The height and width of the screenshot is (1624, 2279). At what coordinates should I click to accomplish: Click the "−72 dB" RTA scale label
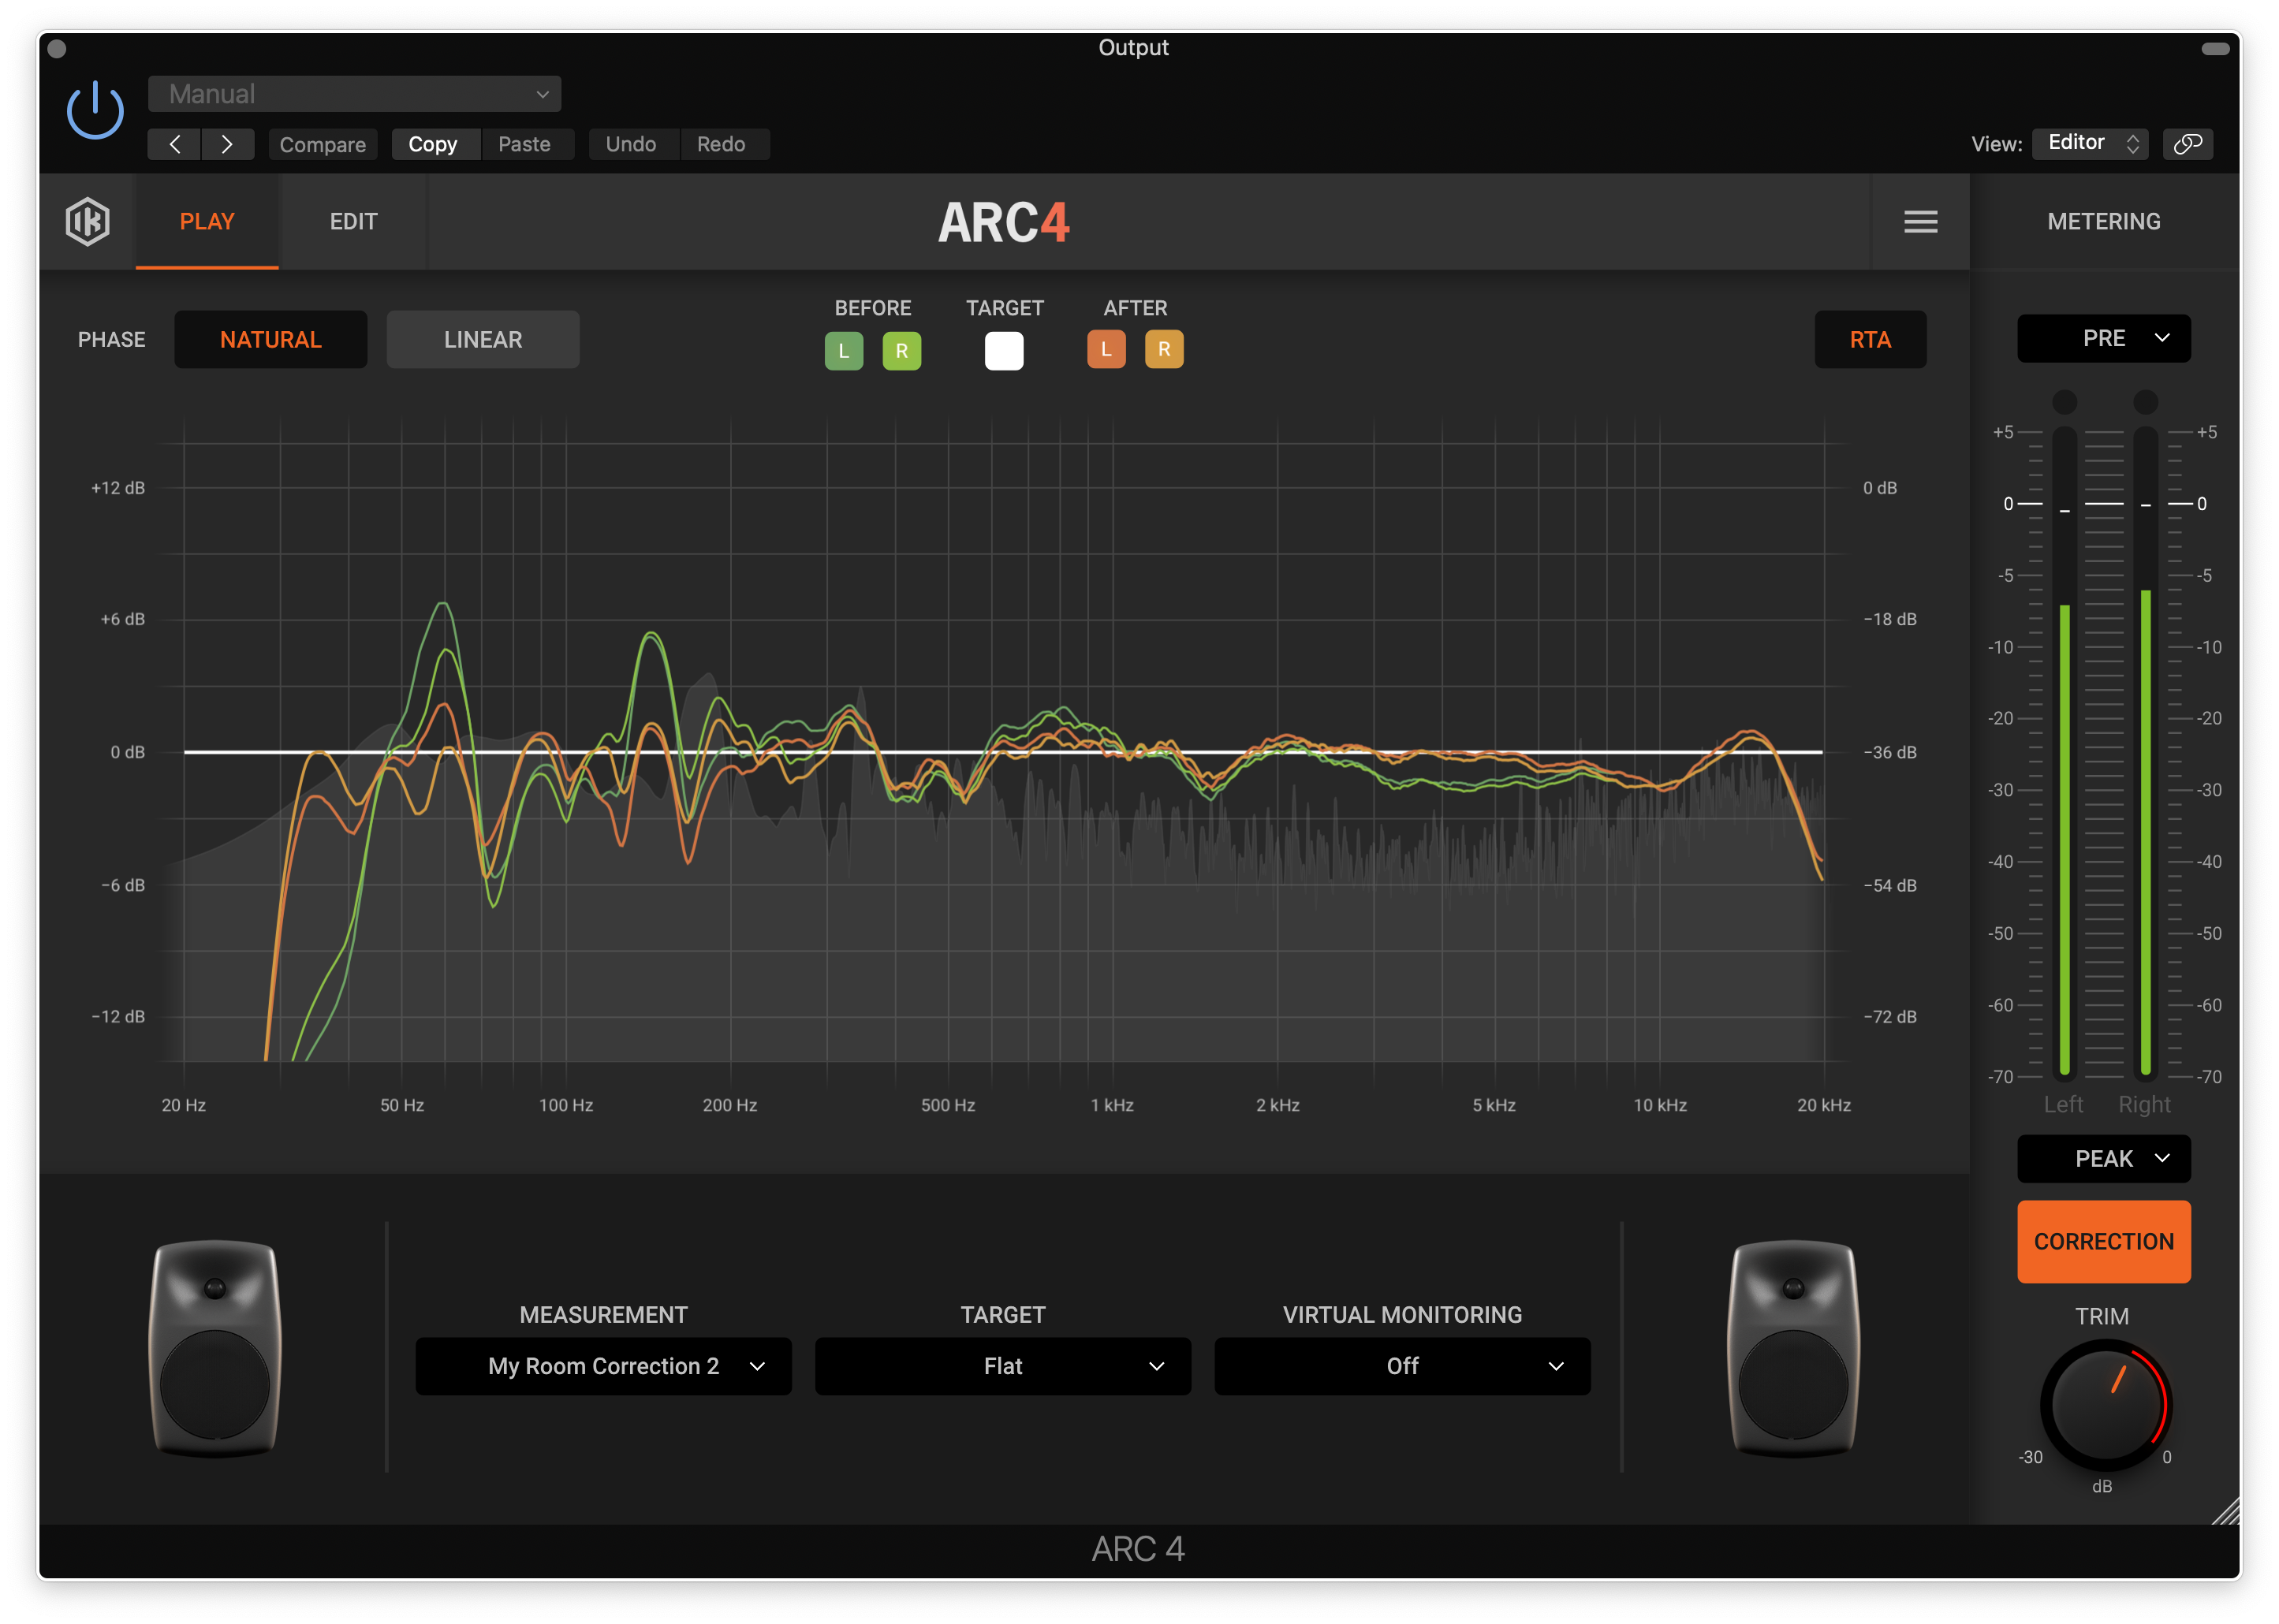coord(1890,1017)
